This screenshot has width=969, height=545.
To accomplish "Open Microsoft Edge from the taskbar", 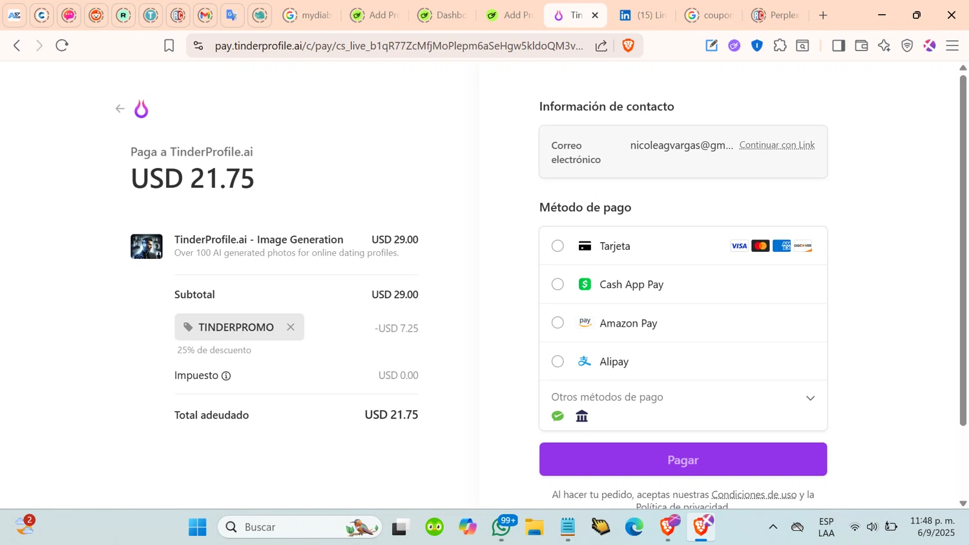I will (x=634, y=527).
